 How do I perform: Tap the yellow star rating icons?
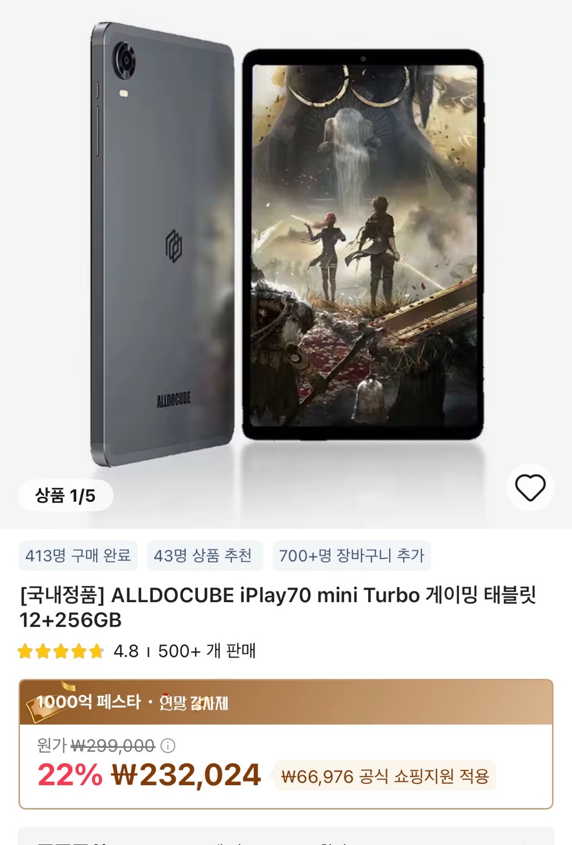coord(61,651)
